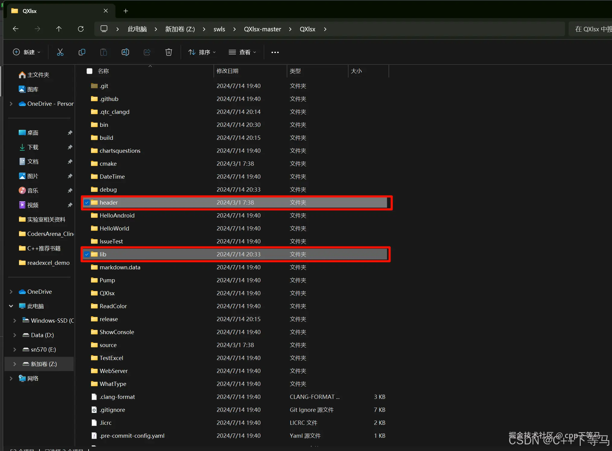Navigate back with left arrow
This screenshot has width=612, height=451.
tap(16, 29)
